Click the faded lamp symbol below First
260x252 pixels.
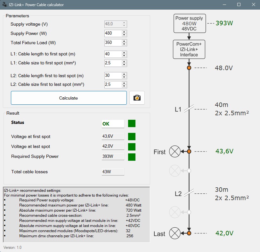tap(175, 171)
